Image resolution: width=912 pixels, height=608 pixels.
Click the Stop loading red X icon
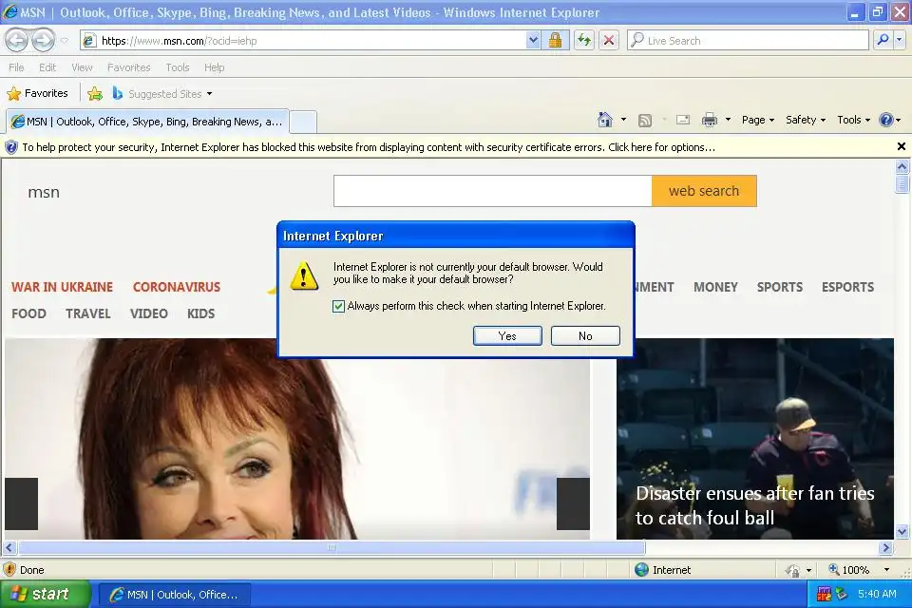(608, 40)
